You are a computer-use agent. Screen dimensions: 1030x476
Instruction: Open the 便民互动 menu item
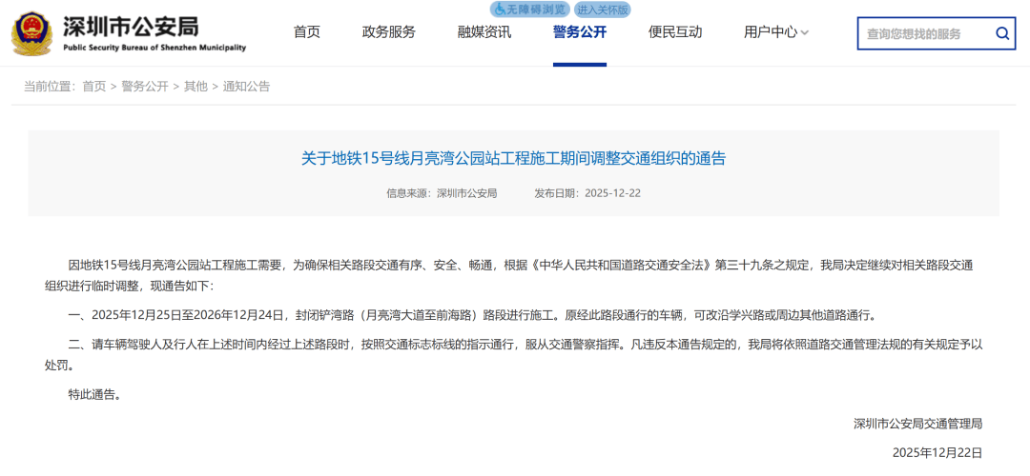click(674, 32)
